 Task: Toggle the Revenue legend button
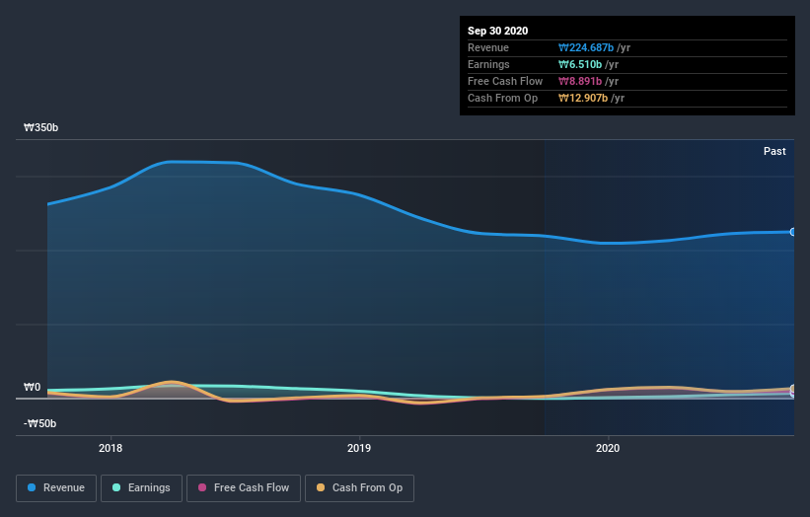(56, 488)
